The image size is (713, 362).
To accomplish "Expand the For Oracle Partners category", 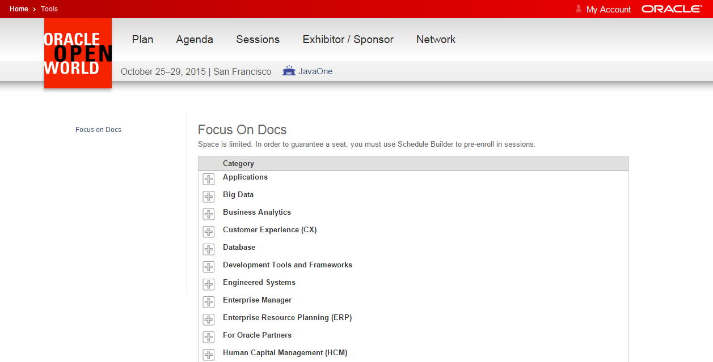I will click(x=209, y=337).
